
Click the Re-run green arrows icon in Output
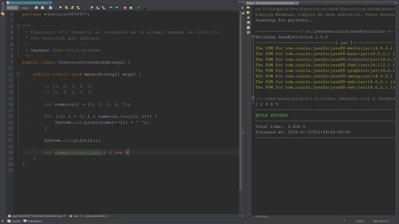(248, 8)
